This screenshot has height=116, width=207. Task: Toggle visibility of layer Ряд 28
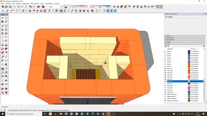point(165,51)
